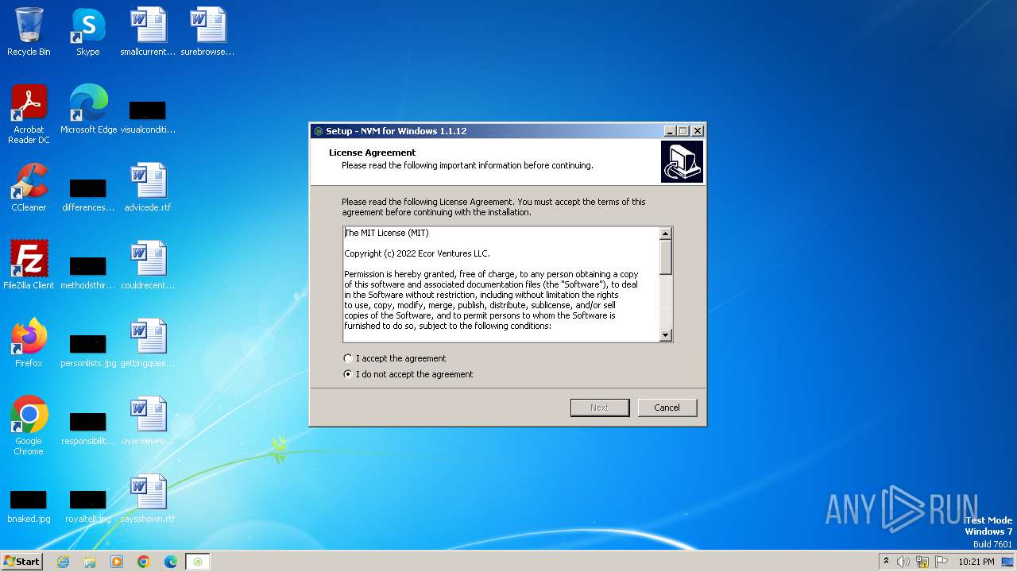Select Microsoft Edge desktop shortcut
Viewport: 1017px width, 572px height.
pyautogui.click(x=88, y=110)
